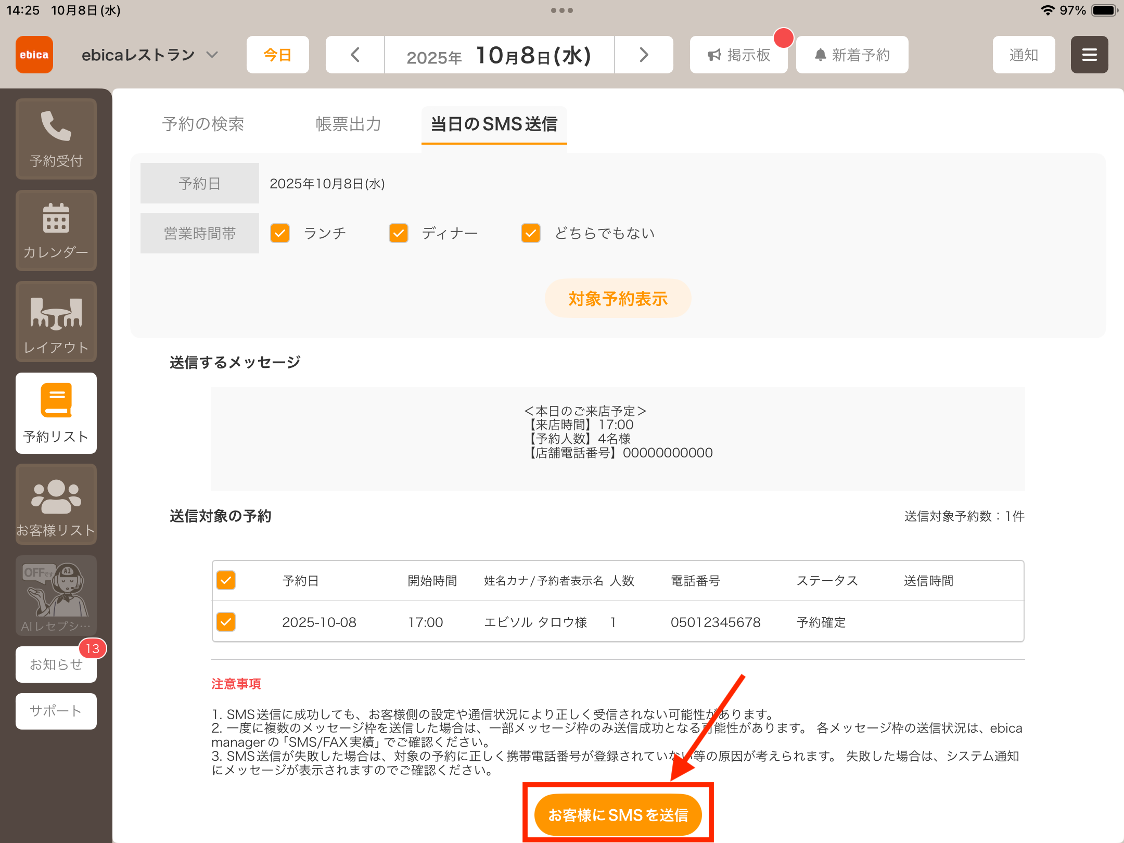1124x843 pixels.
Task: Click the ステータス column header
Action: (x=827, y=581)
